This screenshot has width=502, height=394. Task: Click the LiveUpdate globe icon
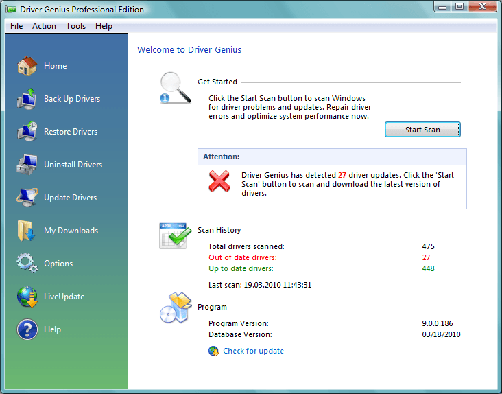(x=27, y=297)
